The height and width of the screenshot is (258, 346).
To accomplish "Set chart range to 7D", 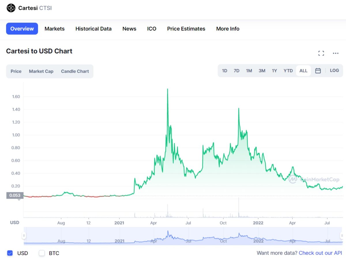I will [x=236, y=71].
